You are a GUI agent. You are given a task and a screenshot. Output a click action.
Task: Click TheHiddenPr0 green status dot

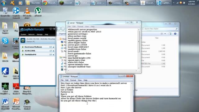23,55
